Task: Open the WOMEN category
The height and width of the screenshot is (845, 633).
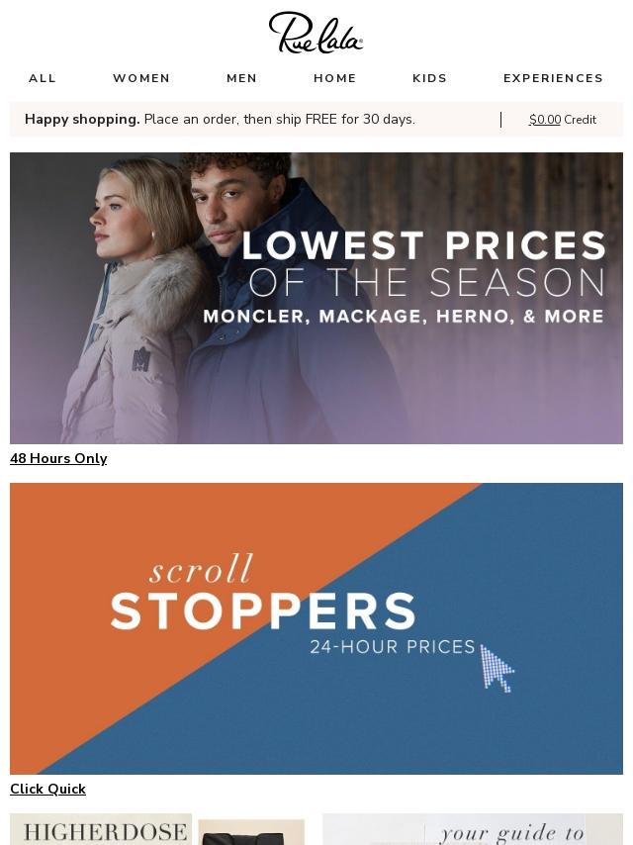Action: pos(141,78)
